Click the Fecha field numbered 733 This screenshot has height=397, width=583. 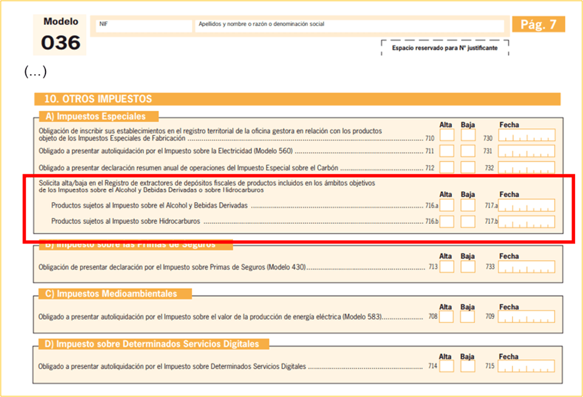(x=527, y=266)
